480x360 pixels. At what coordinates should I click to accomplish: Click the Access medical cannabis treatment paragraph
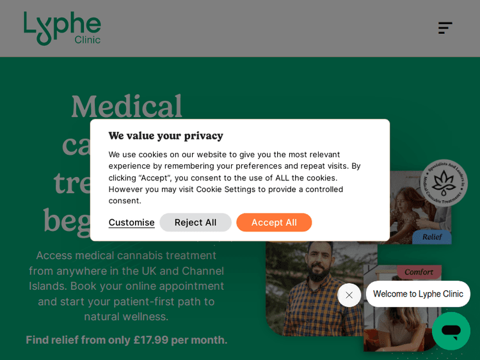click(x=127, y=286)
